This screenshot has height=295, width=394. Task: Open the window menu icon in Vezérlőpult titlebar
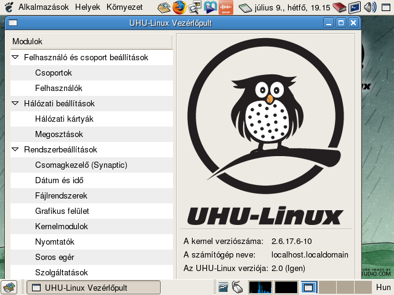[x=13, y=23]
